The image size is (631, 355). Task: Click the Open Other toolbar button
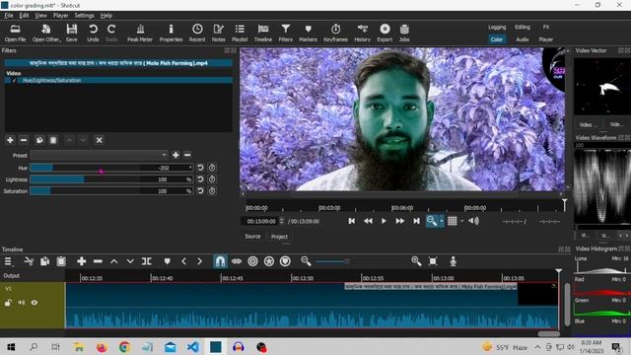(x=46, y=33)
